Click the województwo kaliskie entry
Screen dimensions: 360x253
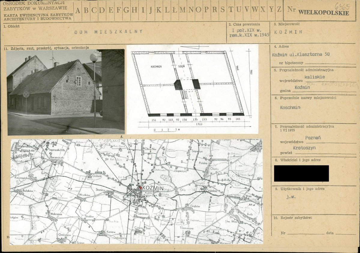pos(315,77)
